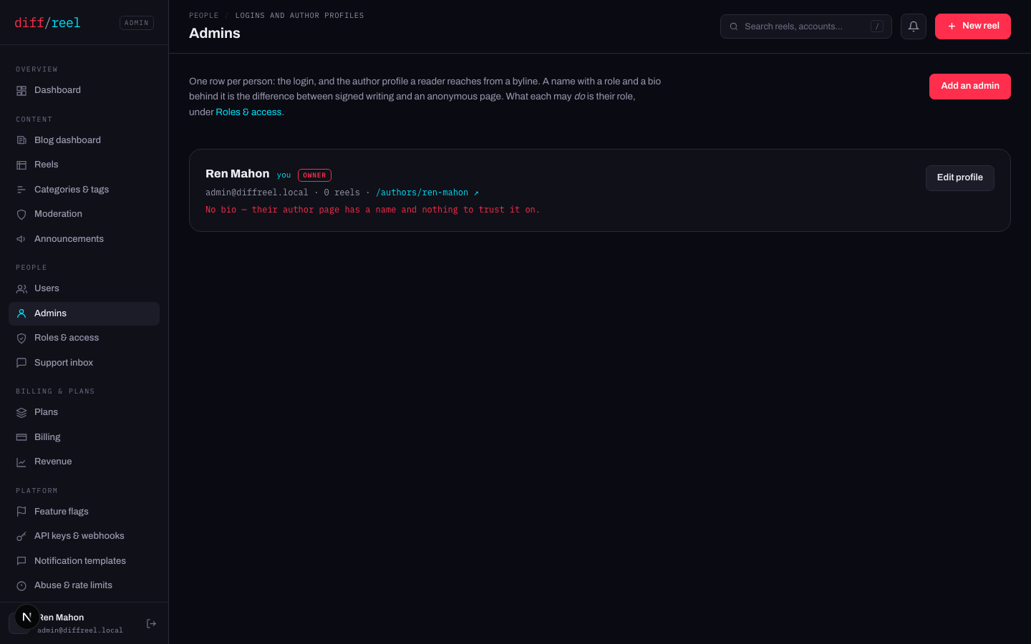Click the ADMIN badge beside the logo
Viewport: 1031px width, 644px height.
(x=137, y=23)
